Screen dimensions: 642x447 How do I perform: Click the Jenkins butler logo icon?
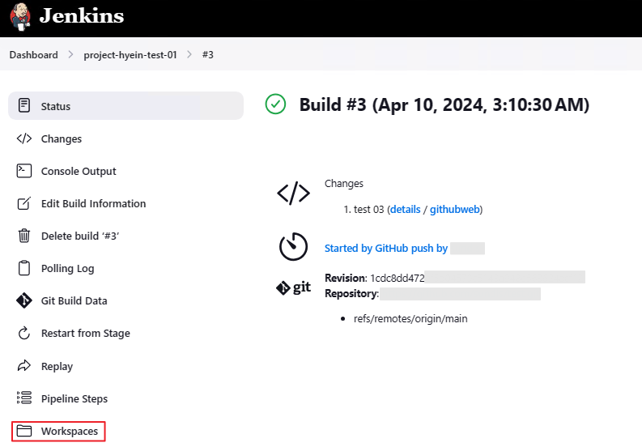tap(20, 17)
